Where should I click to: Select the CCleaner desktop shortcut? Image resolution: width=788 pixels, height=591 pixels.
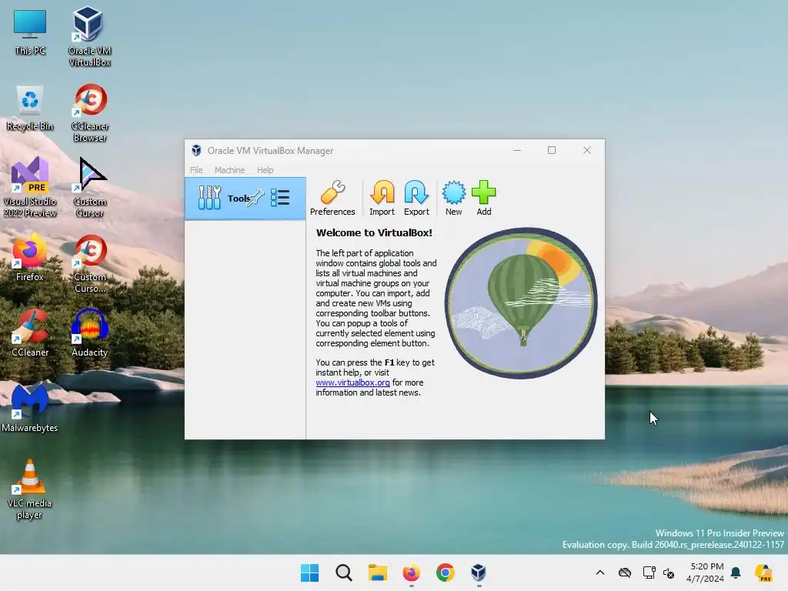[30, 332]
